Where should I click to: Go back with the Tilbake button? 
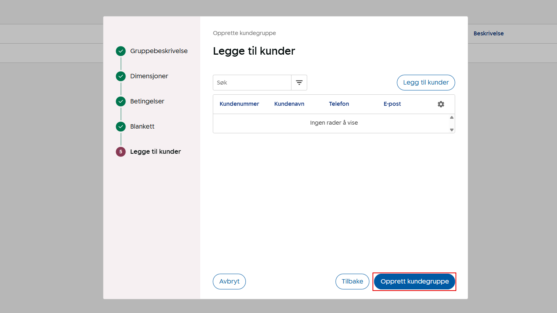pos(352,282)
